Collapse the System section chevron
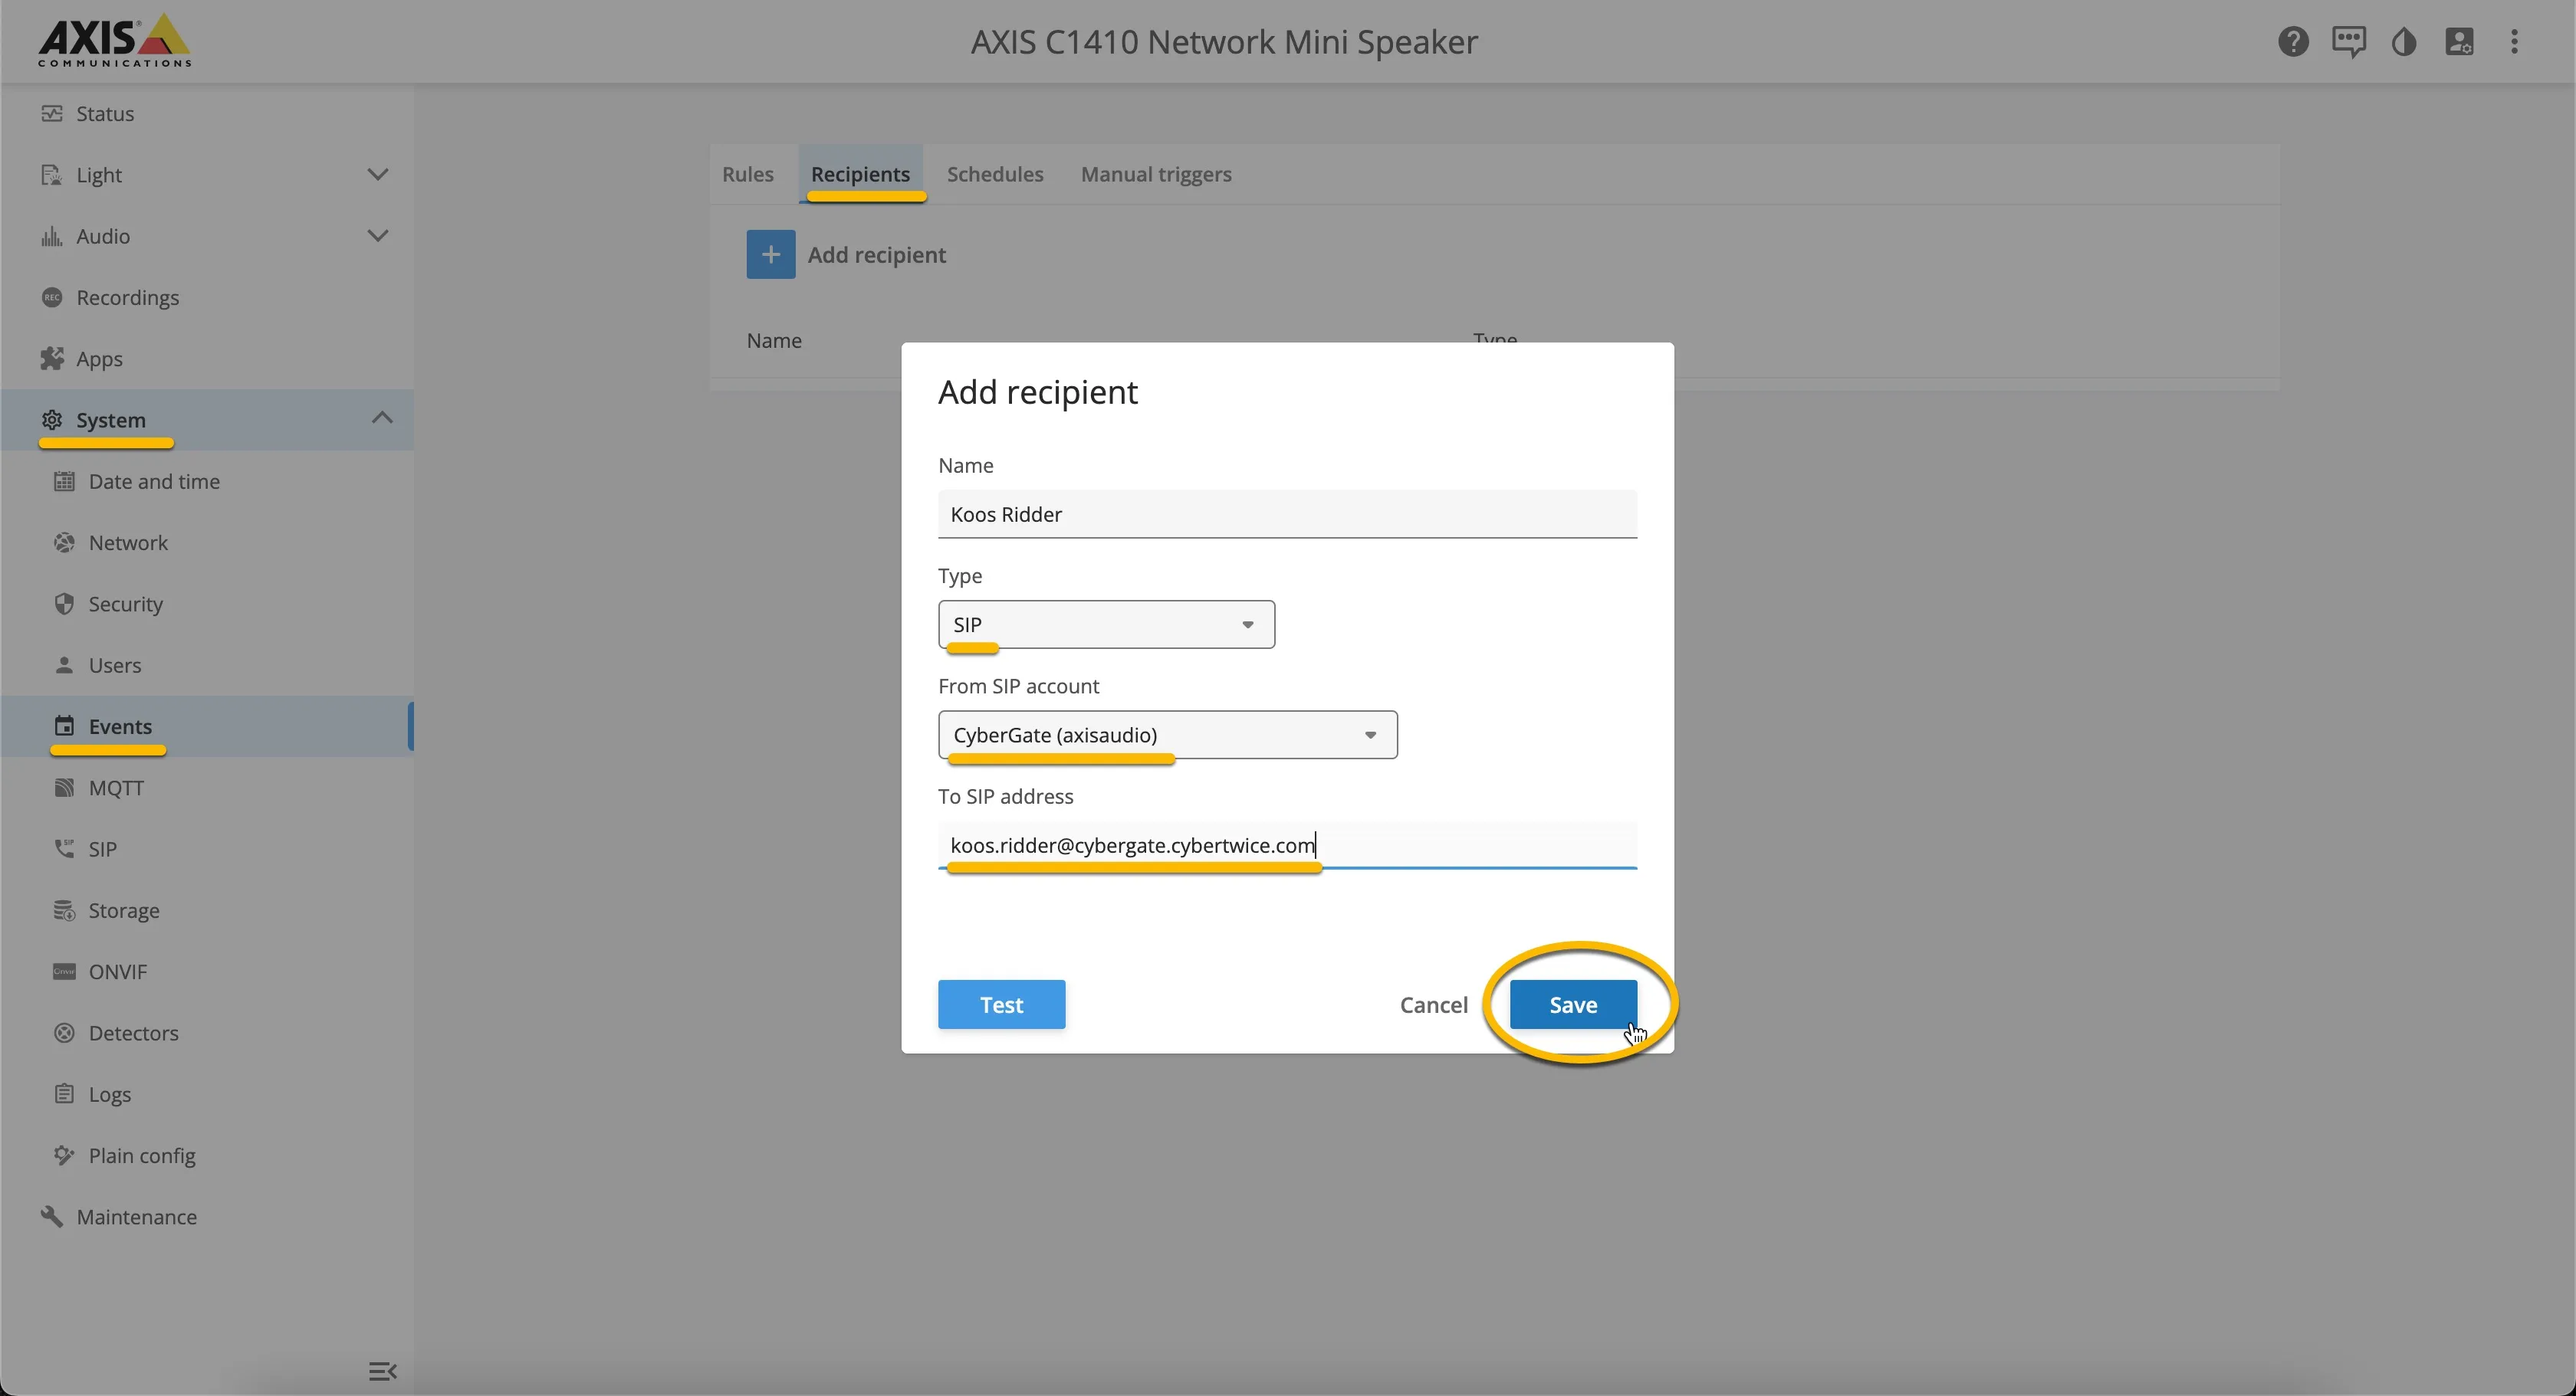The width and height of the screenshot is (2576, 1396). tap(381, 418)
